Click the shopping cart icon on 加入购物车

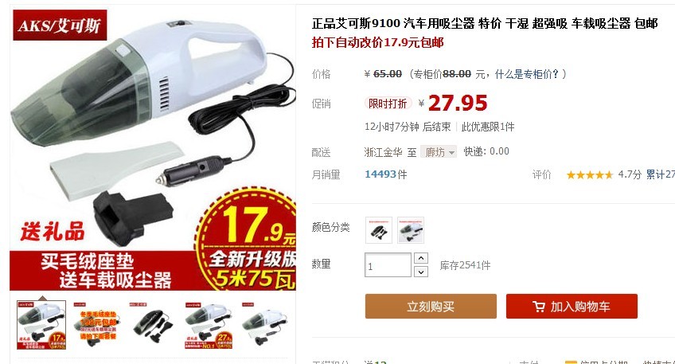(x=539, y=307)
